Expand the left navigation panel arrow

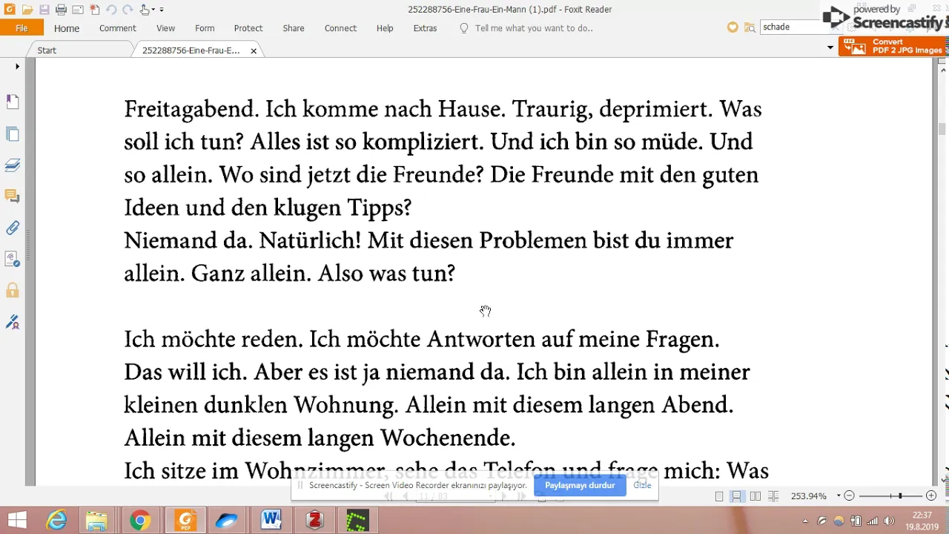[x=17, y=67]
